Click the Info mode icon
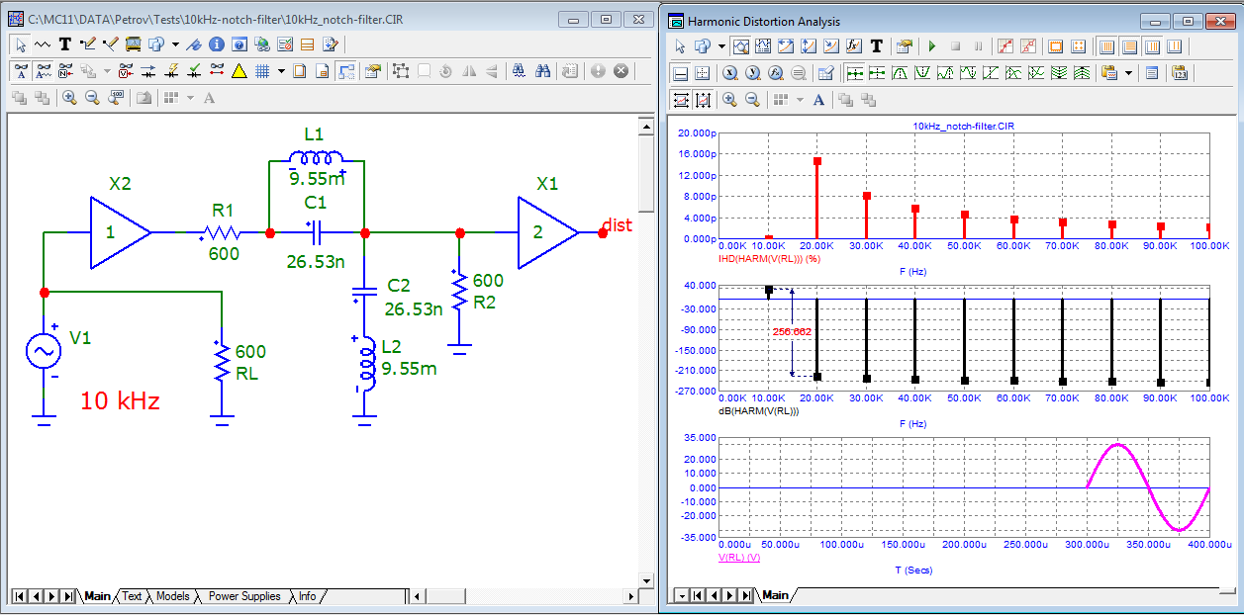Image resolution: width=1244 pixels, height=615 pixels. [x=216, y=44]
